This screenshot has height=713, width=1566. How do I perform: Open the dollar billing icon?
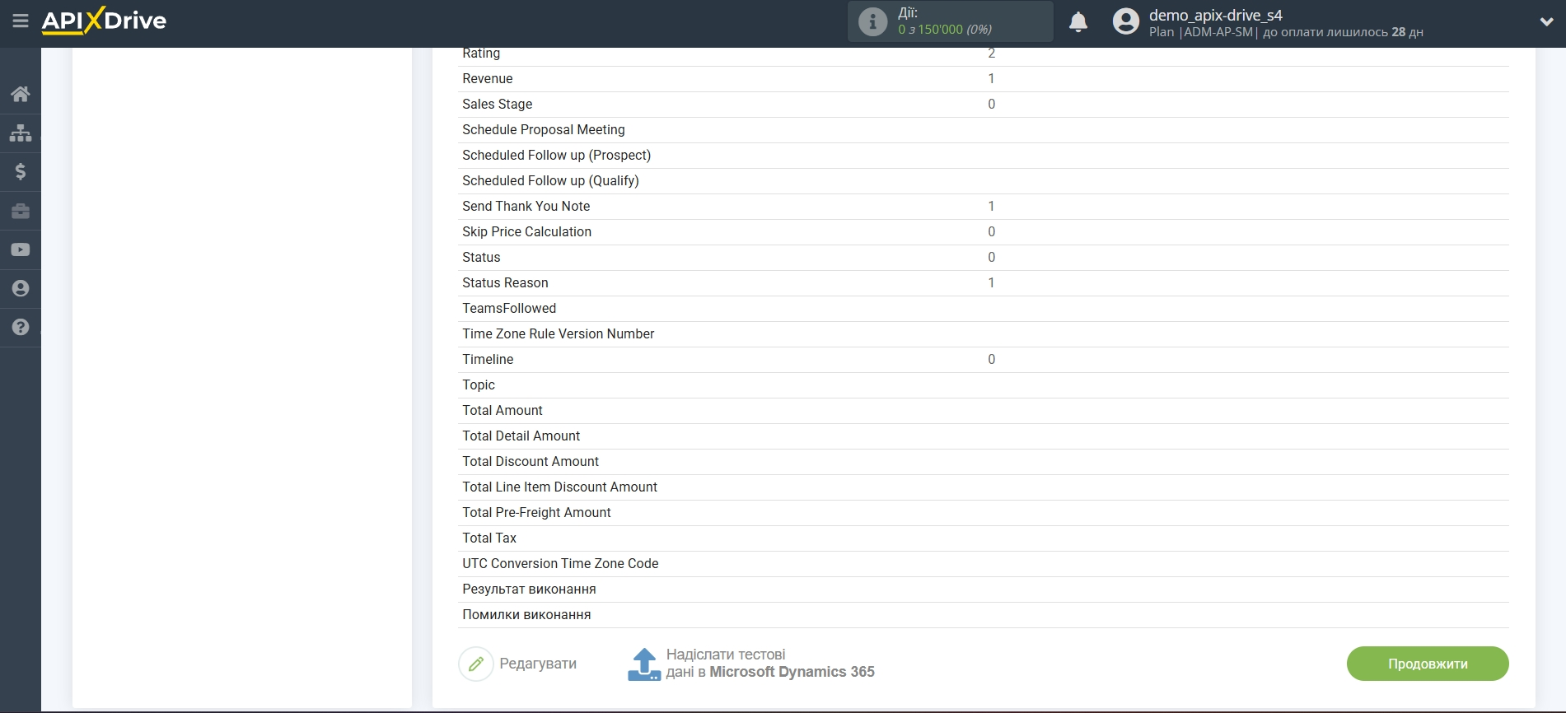[x=21, y=171]
